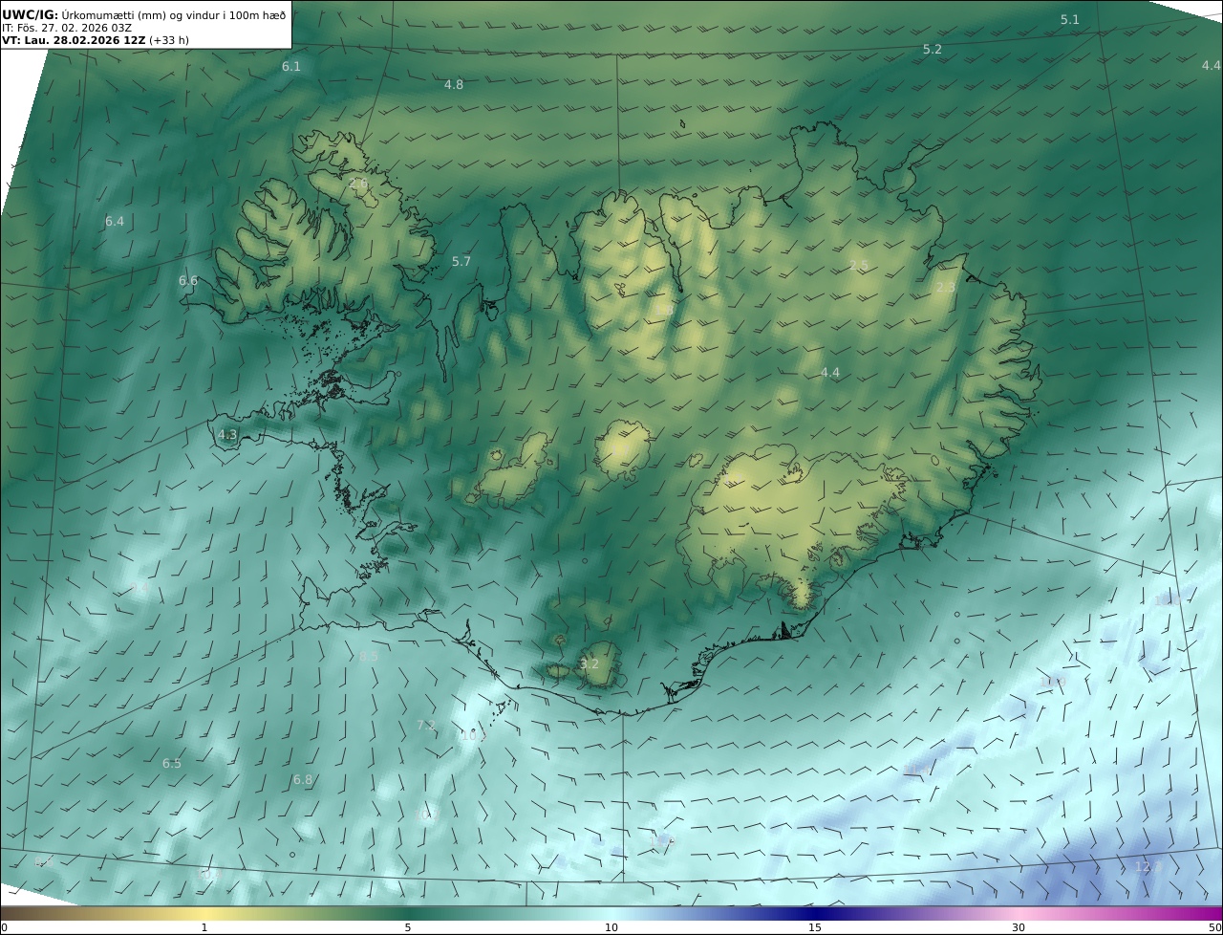The image size is (1223, 935).
Task: Click the map value 6.6
Action: [x=188, y=281]
